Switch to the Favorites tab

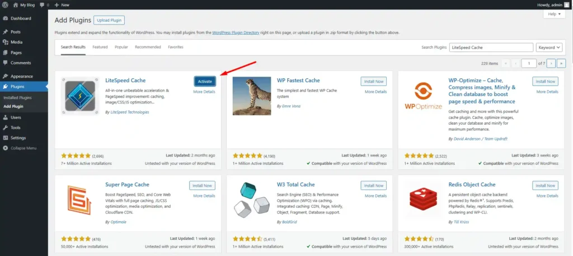coord(176,47)
